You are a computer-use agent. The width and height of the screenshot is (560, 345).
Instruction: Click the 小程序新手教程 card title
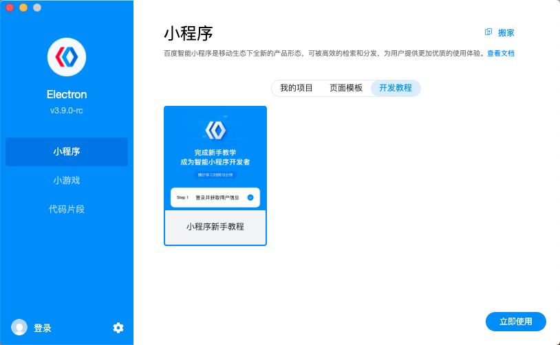(215, 227)
